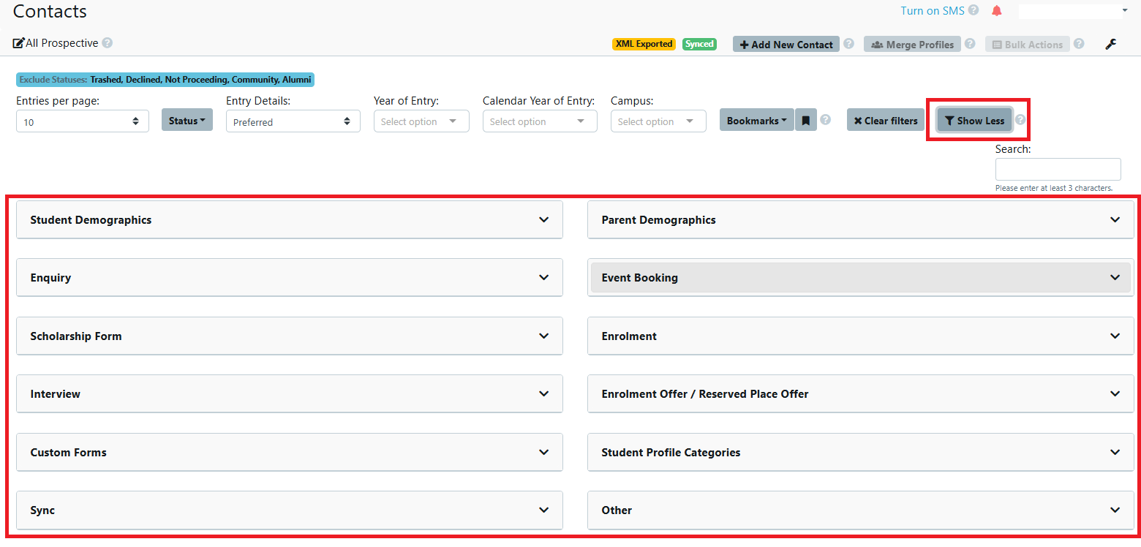Image resolution: width=1141 pixels, height=547 pixels.
Task: Toggle the XML Exported badge filter
Action: tap(644, 44)
